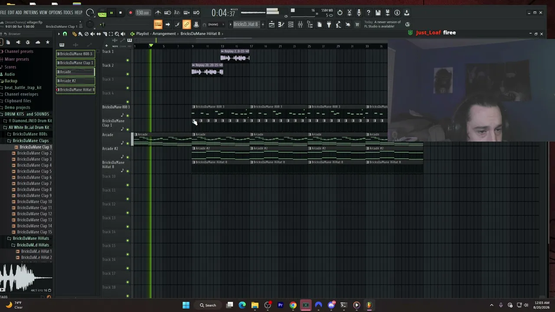Select BricksDaMane Clap 5 sample
This screenshot has width=555, height=312.
[34, 171]
